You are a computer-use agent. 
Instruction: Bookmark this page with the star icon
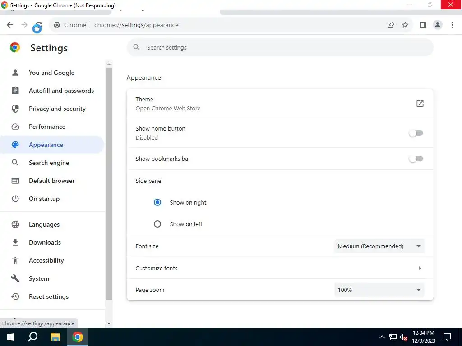[405, 25]
